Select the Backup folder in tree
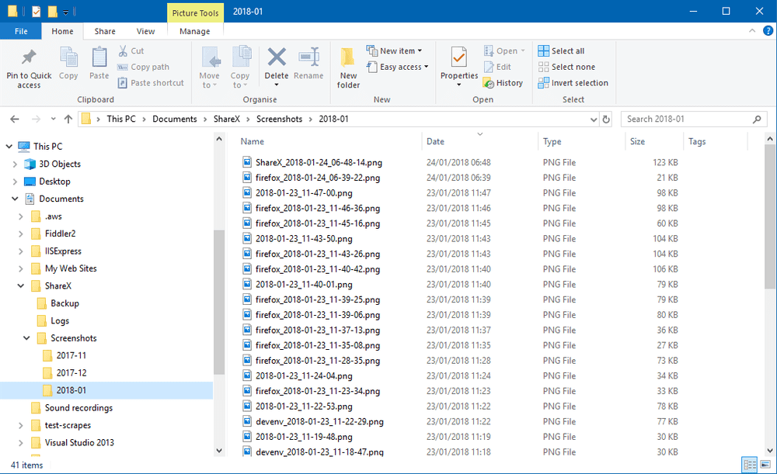The image size is (777, 474). 64,303
